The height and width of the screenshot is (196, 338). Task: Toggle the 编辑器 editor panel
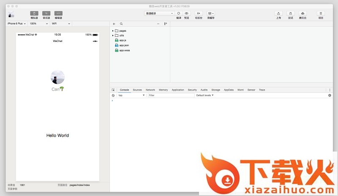pos(58,14)
